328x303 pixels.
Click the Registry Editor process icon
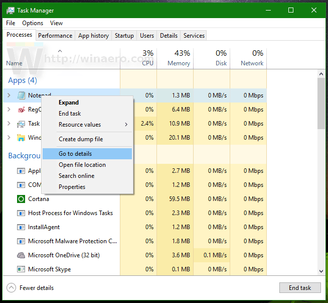[x=21, y=110]
